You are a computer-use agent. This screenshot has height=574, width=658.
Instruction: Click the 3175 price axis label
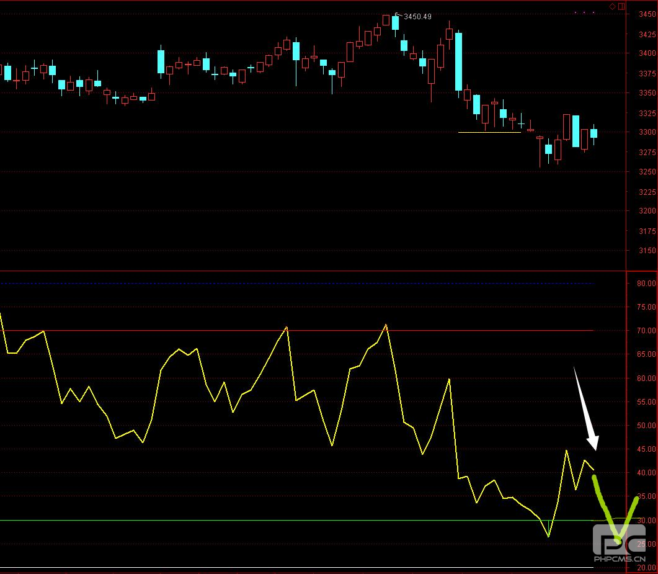click(x=647, y=231)
